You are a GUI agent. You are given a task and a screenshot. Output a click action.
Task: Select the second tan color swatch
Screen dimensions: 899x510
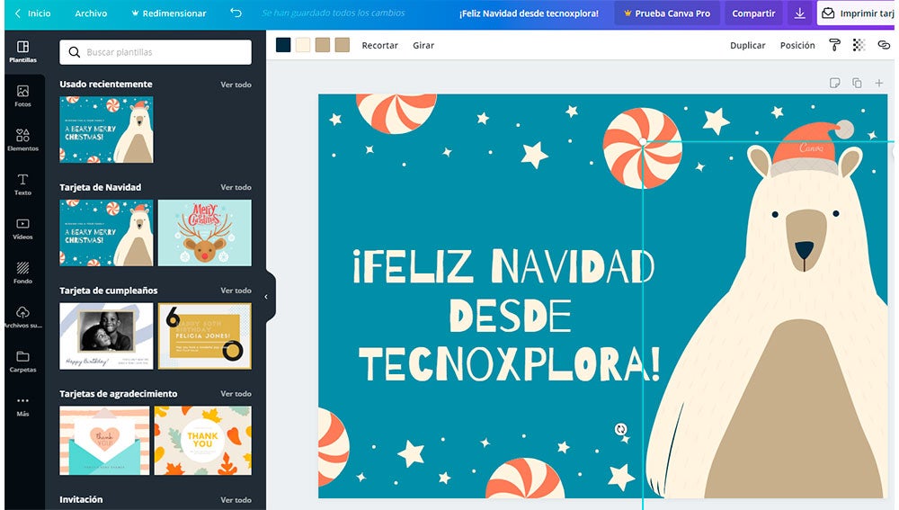tap(342, 45)
